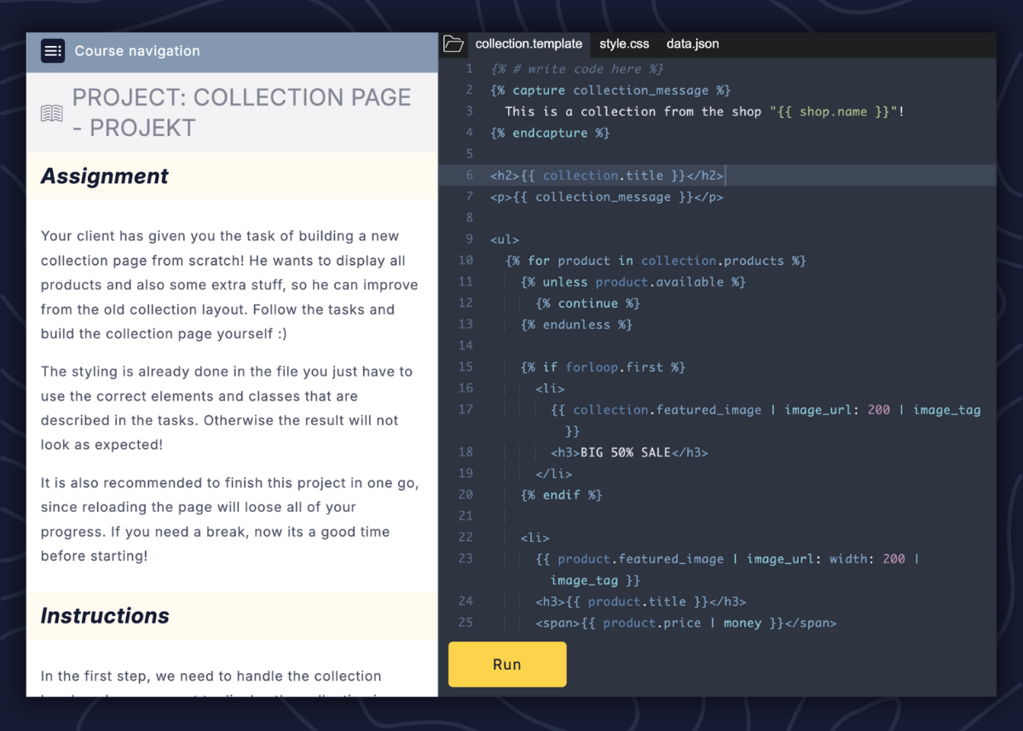Click the write code here comment line
Image resolution: width=1023 pixels, height=731 pixels.
pos(576,69)
